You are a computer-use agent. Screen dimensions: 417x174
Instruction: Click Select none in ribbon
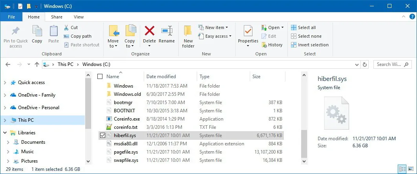pos(306,36)
